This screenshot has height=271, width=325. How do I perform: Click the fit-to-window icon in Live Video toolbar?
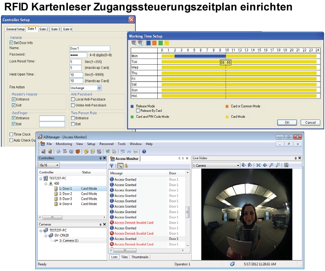(x=258, y=165)
